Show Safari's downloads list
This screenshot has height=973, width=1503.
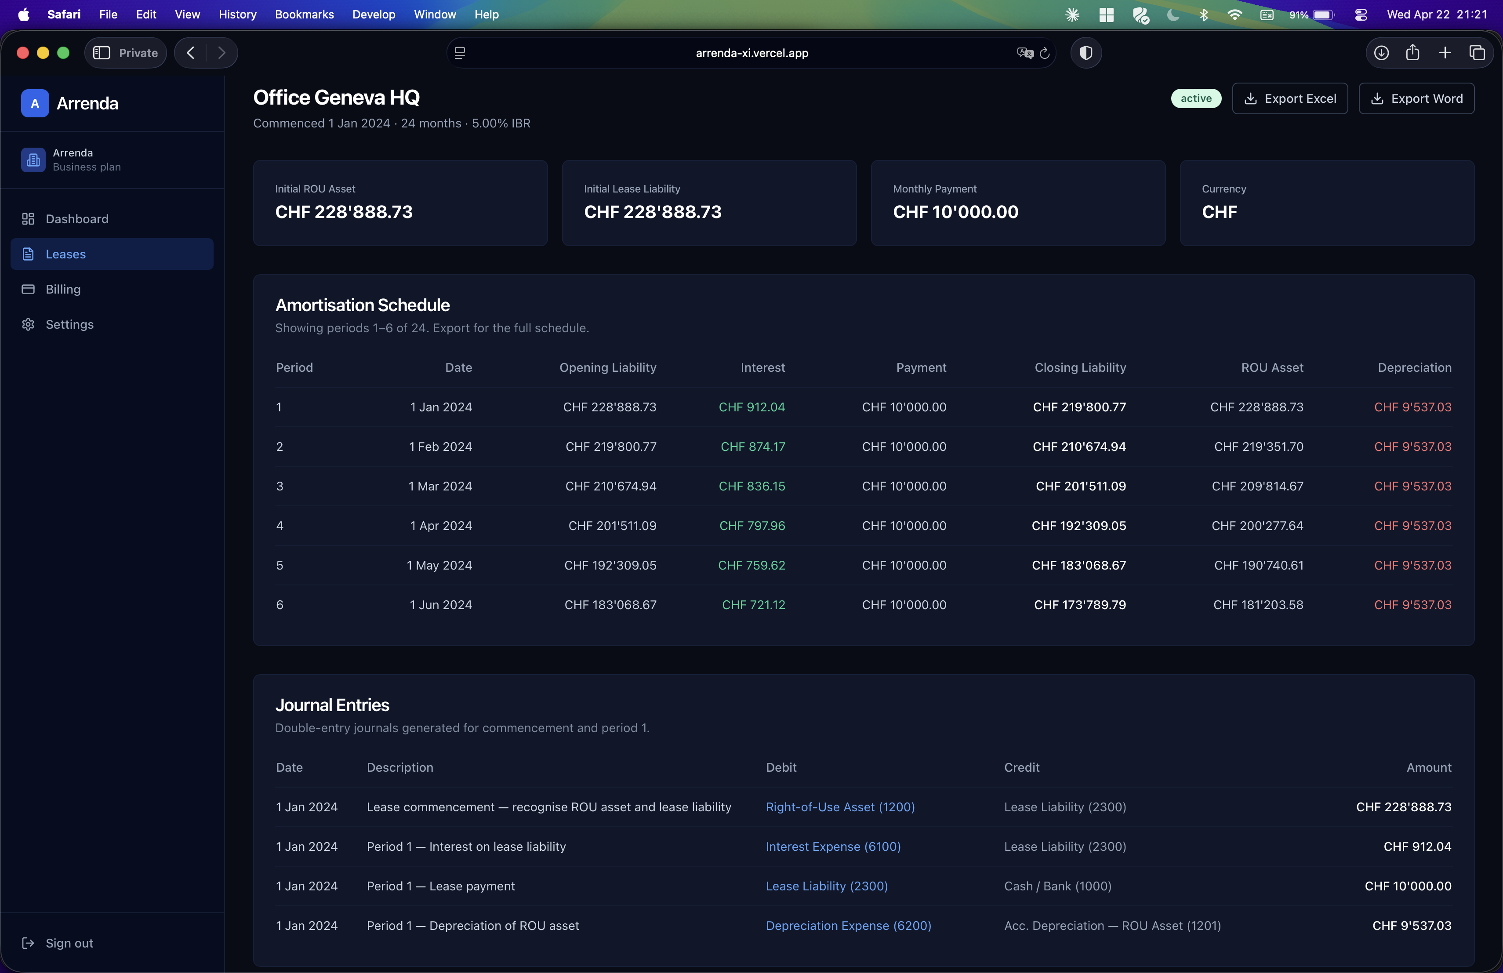click(1381, 53)
